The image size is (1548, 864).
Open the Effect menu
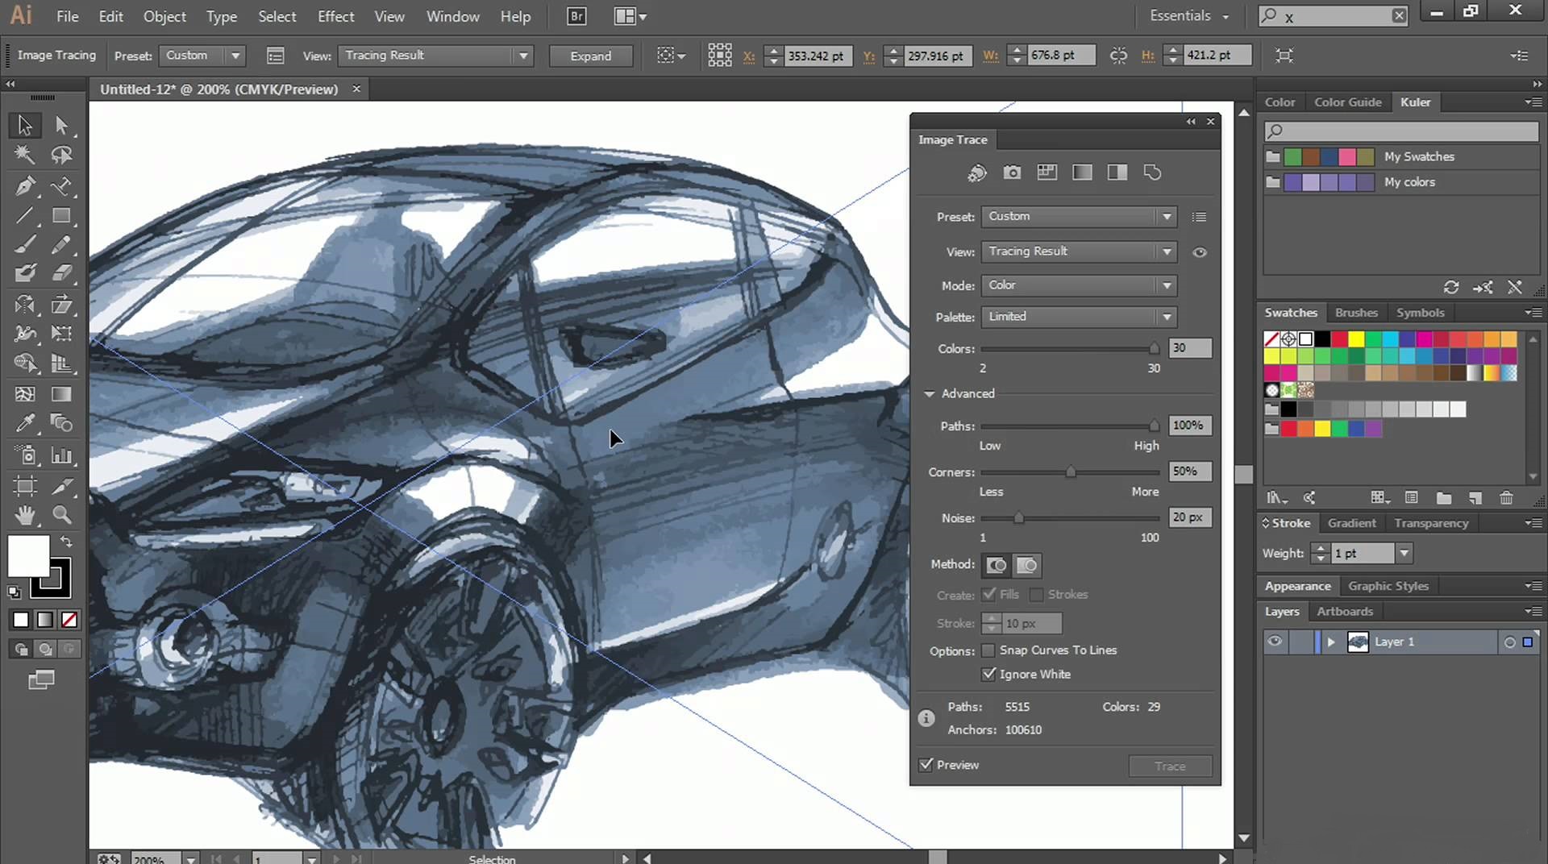point(335,16)
